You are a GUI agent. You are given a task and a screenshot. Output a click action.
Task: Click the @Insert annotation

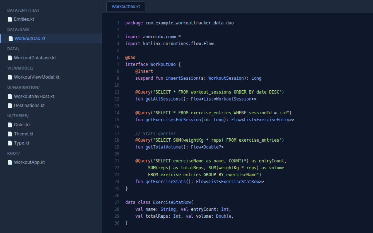coord(144,71)
